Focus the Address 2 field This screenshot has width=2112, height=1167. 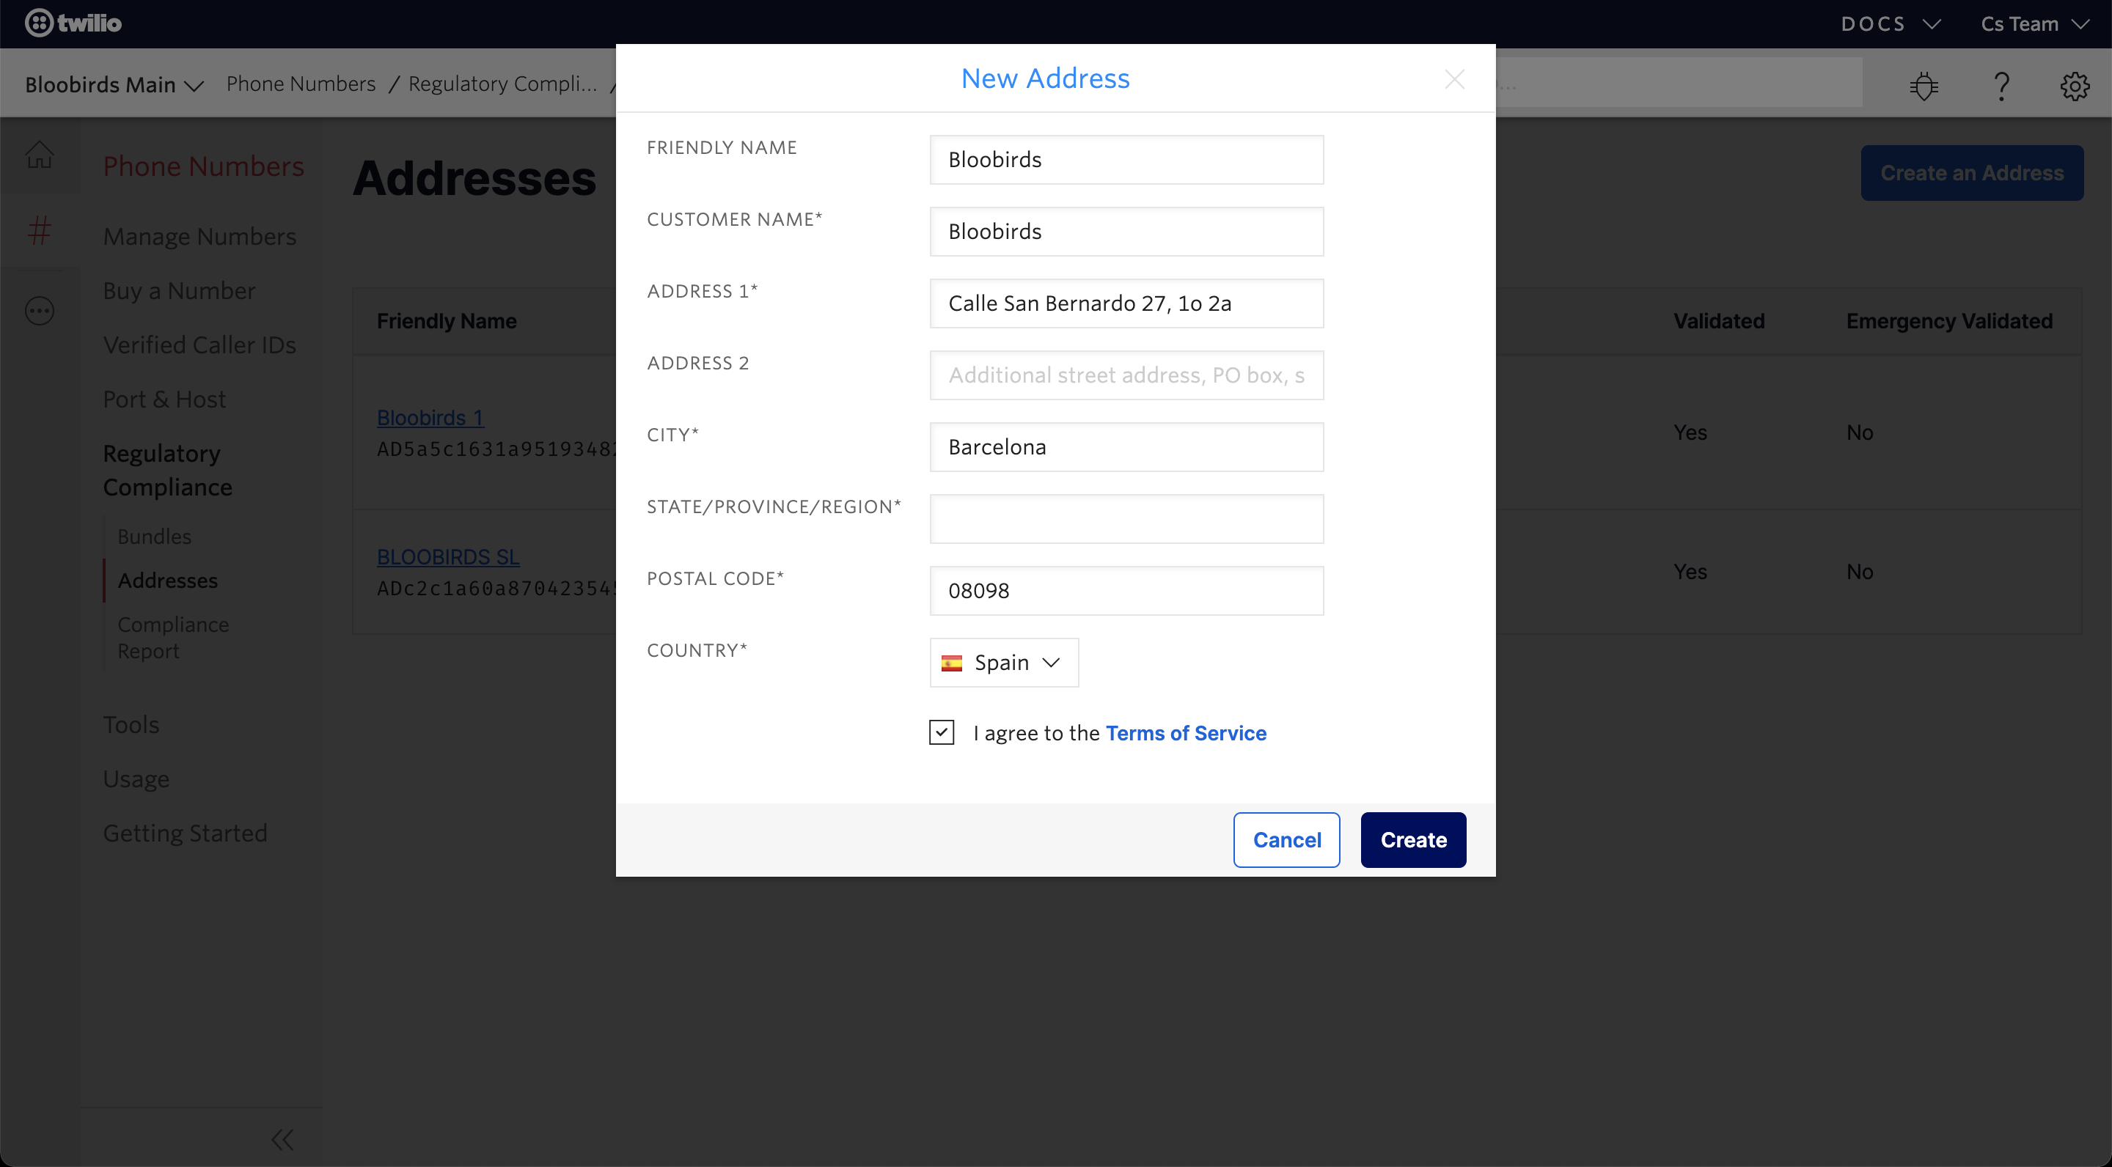(1126, 375)
